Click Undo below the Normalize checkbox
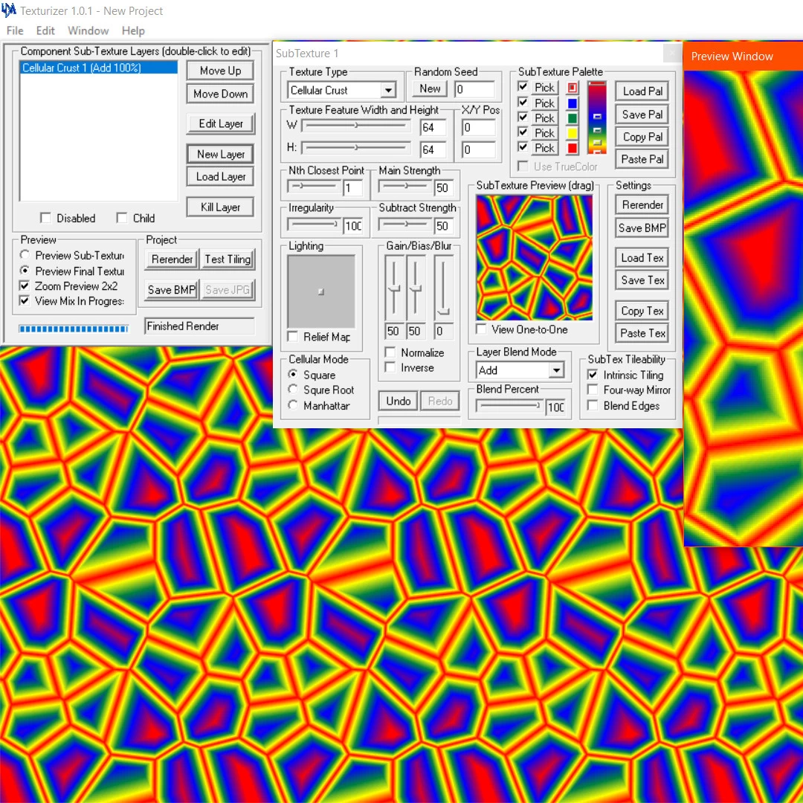803x803 pixels. 398,401
